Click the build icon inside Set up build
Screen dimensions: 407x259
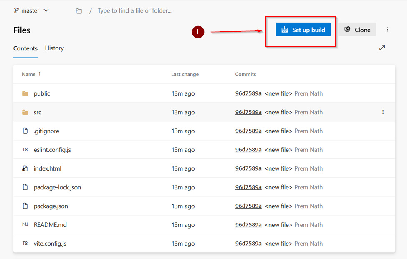point(285,30)
